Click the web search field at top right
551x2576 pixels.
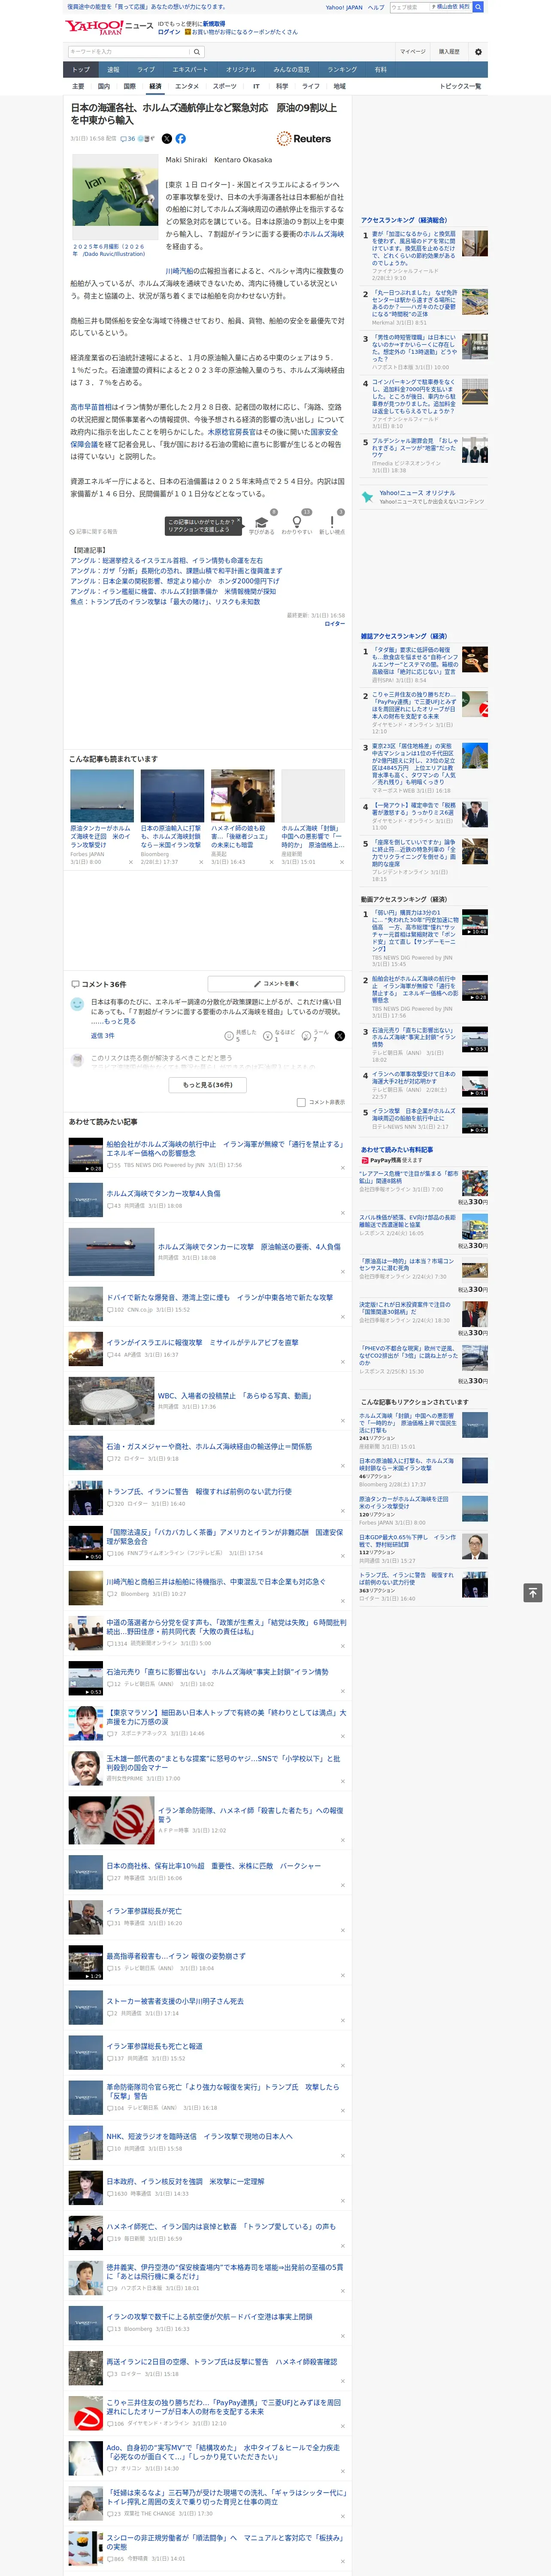click(409, 7)
